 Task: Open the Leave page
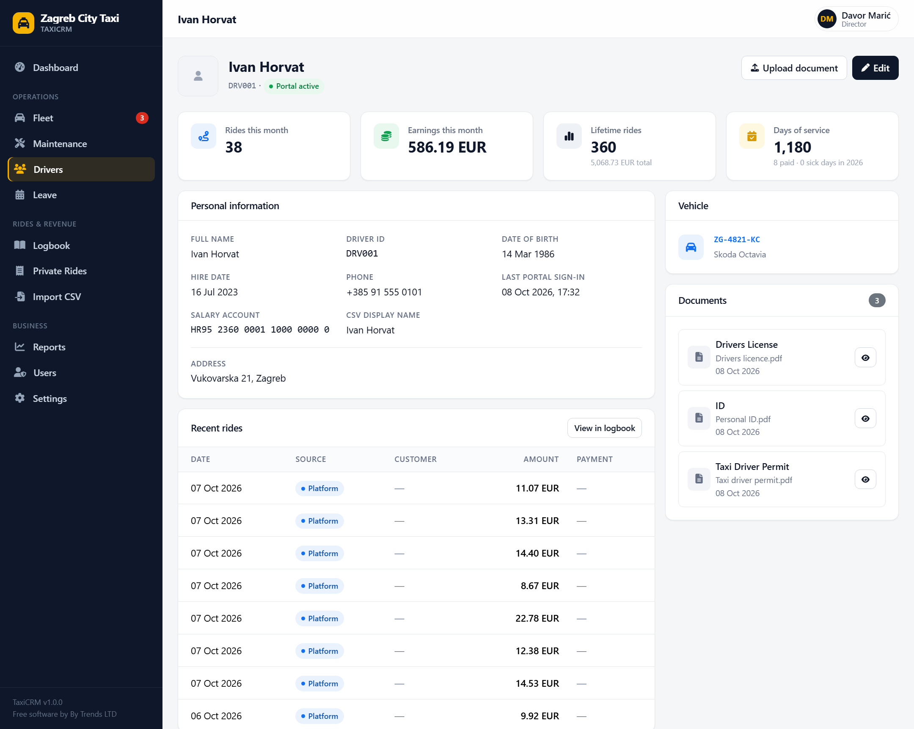point(81,195)
